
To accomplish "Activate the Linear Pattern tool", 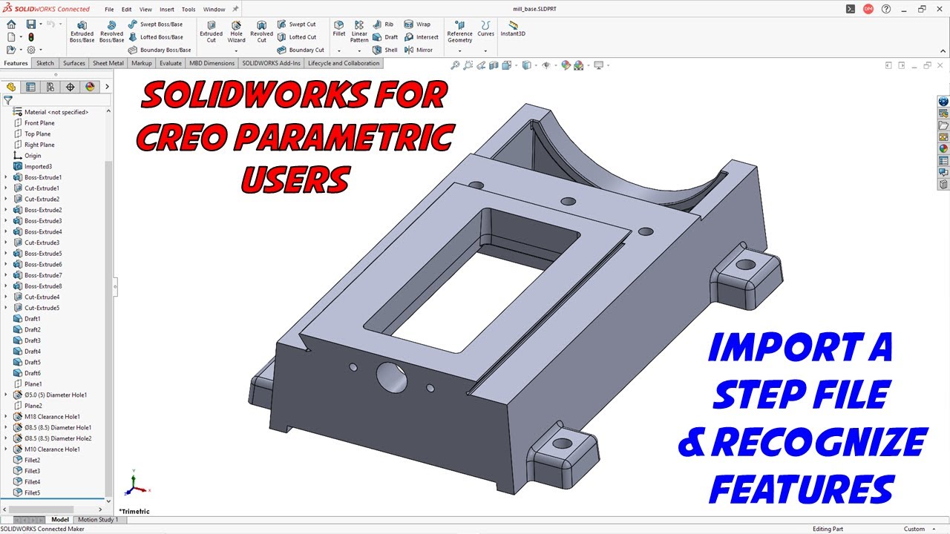I will point(359,31).
